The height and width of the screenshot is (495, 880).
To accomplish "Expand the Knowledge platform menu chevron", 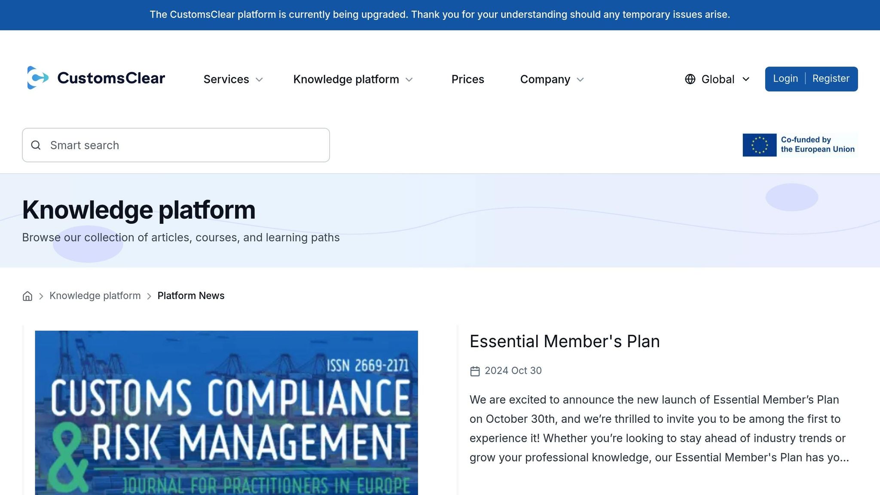I will [x=409, y=80].
